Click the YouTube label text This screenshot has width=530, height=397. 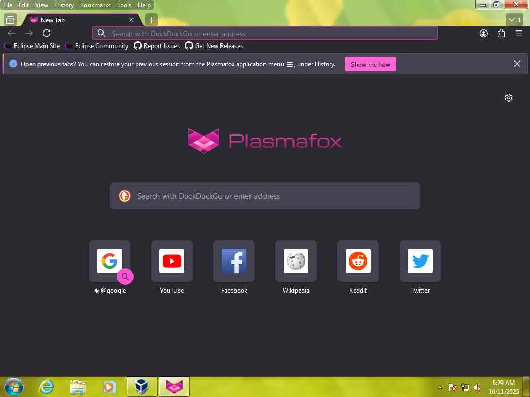pyautogui.click(x=172, y=291)
